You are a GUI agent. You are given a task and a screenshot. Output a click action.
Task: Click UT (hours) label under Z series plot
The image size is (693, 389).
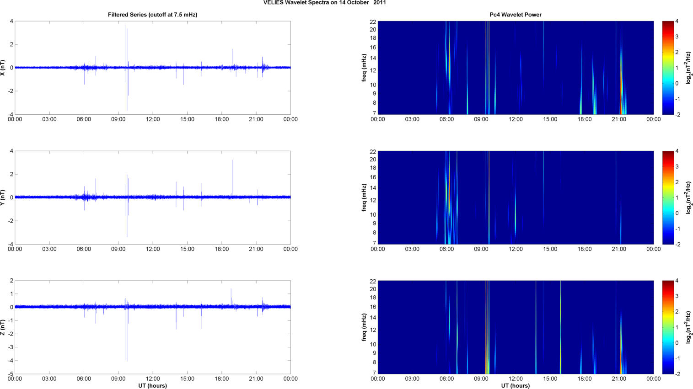pos(152,386)
